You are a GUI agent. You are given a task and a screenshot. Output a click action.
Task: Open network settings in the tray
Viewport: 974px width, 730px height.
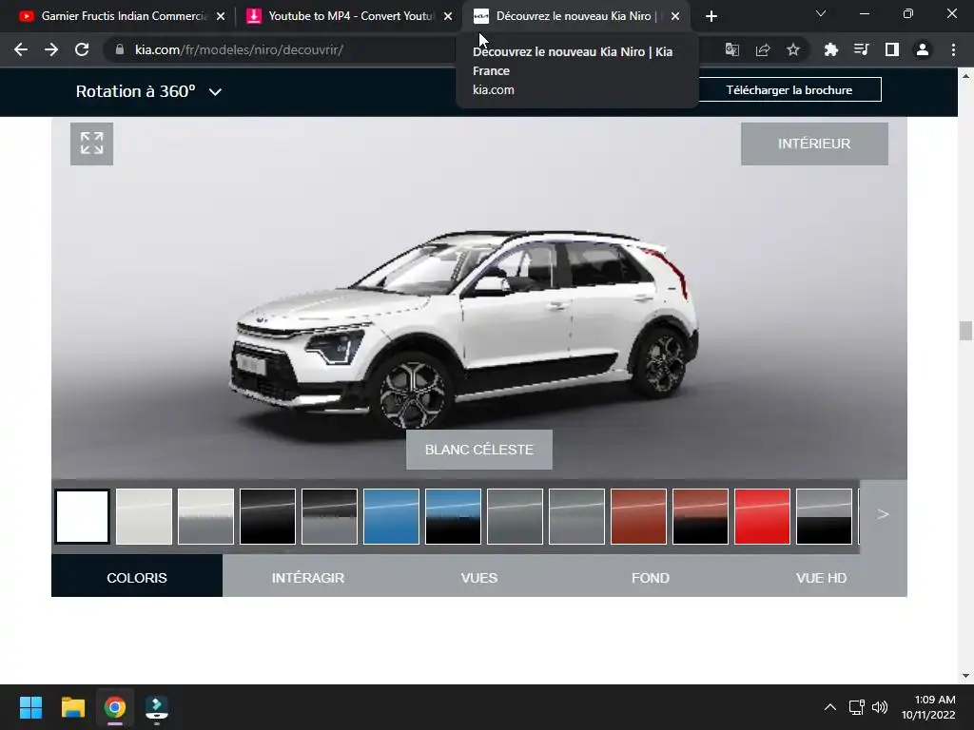tap(857, 707)
